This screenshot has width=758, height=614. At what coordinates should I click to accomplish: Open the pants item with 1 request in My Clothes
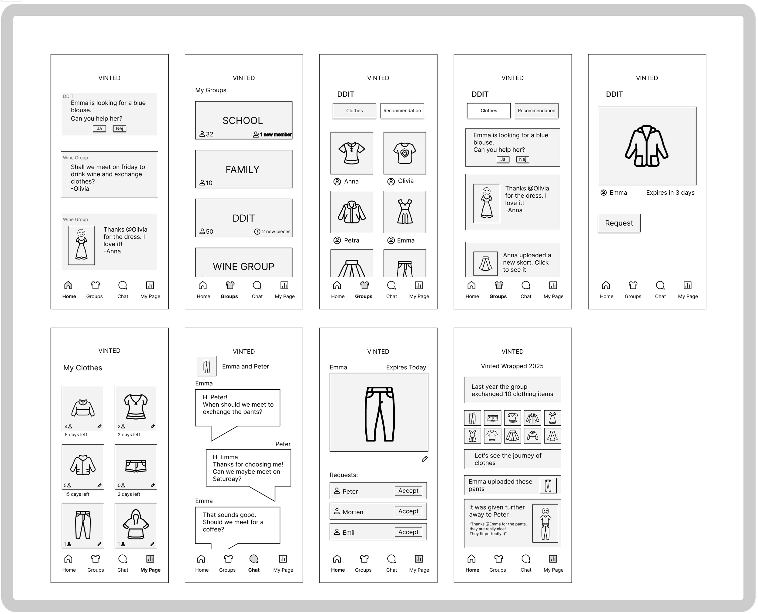(83, 526)
